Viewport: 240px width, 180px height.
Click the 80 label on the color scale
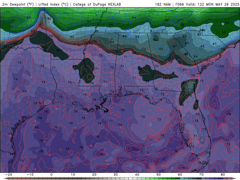click(x=223, y=175)
